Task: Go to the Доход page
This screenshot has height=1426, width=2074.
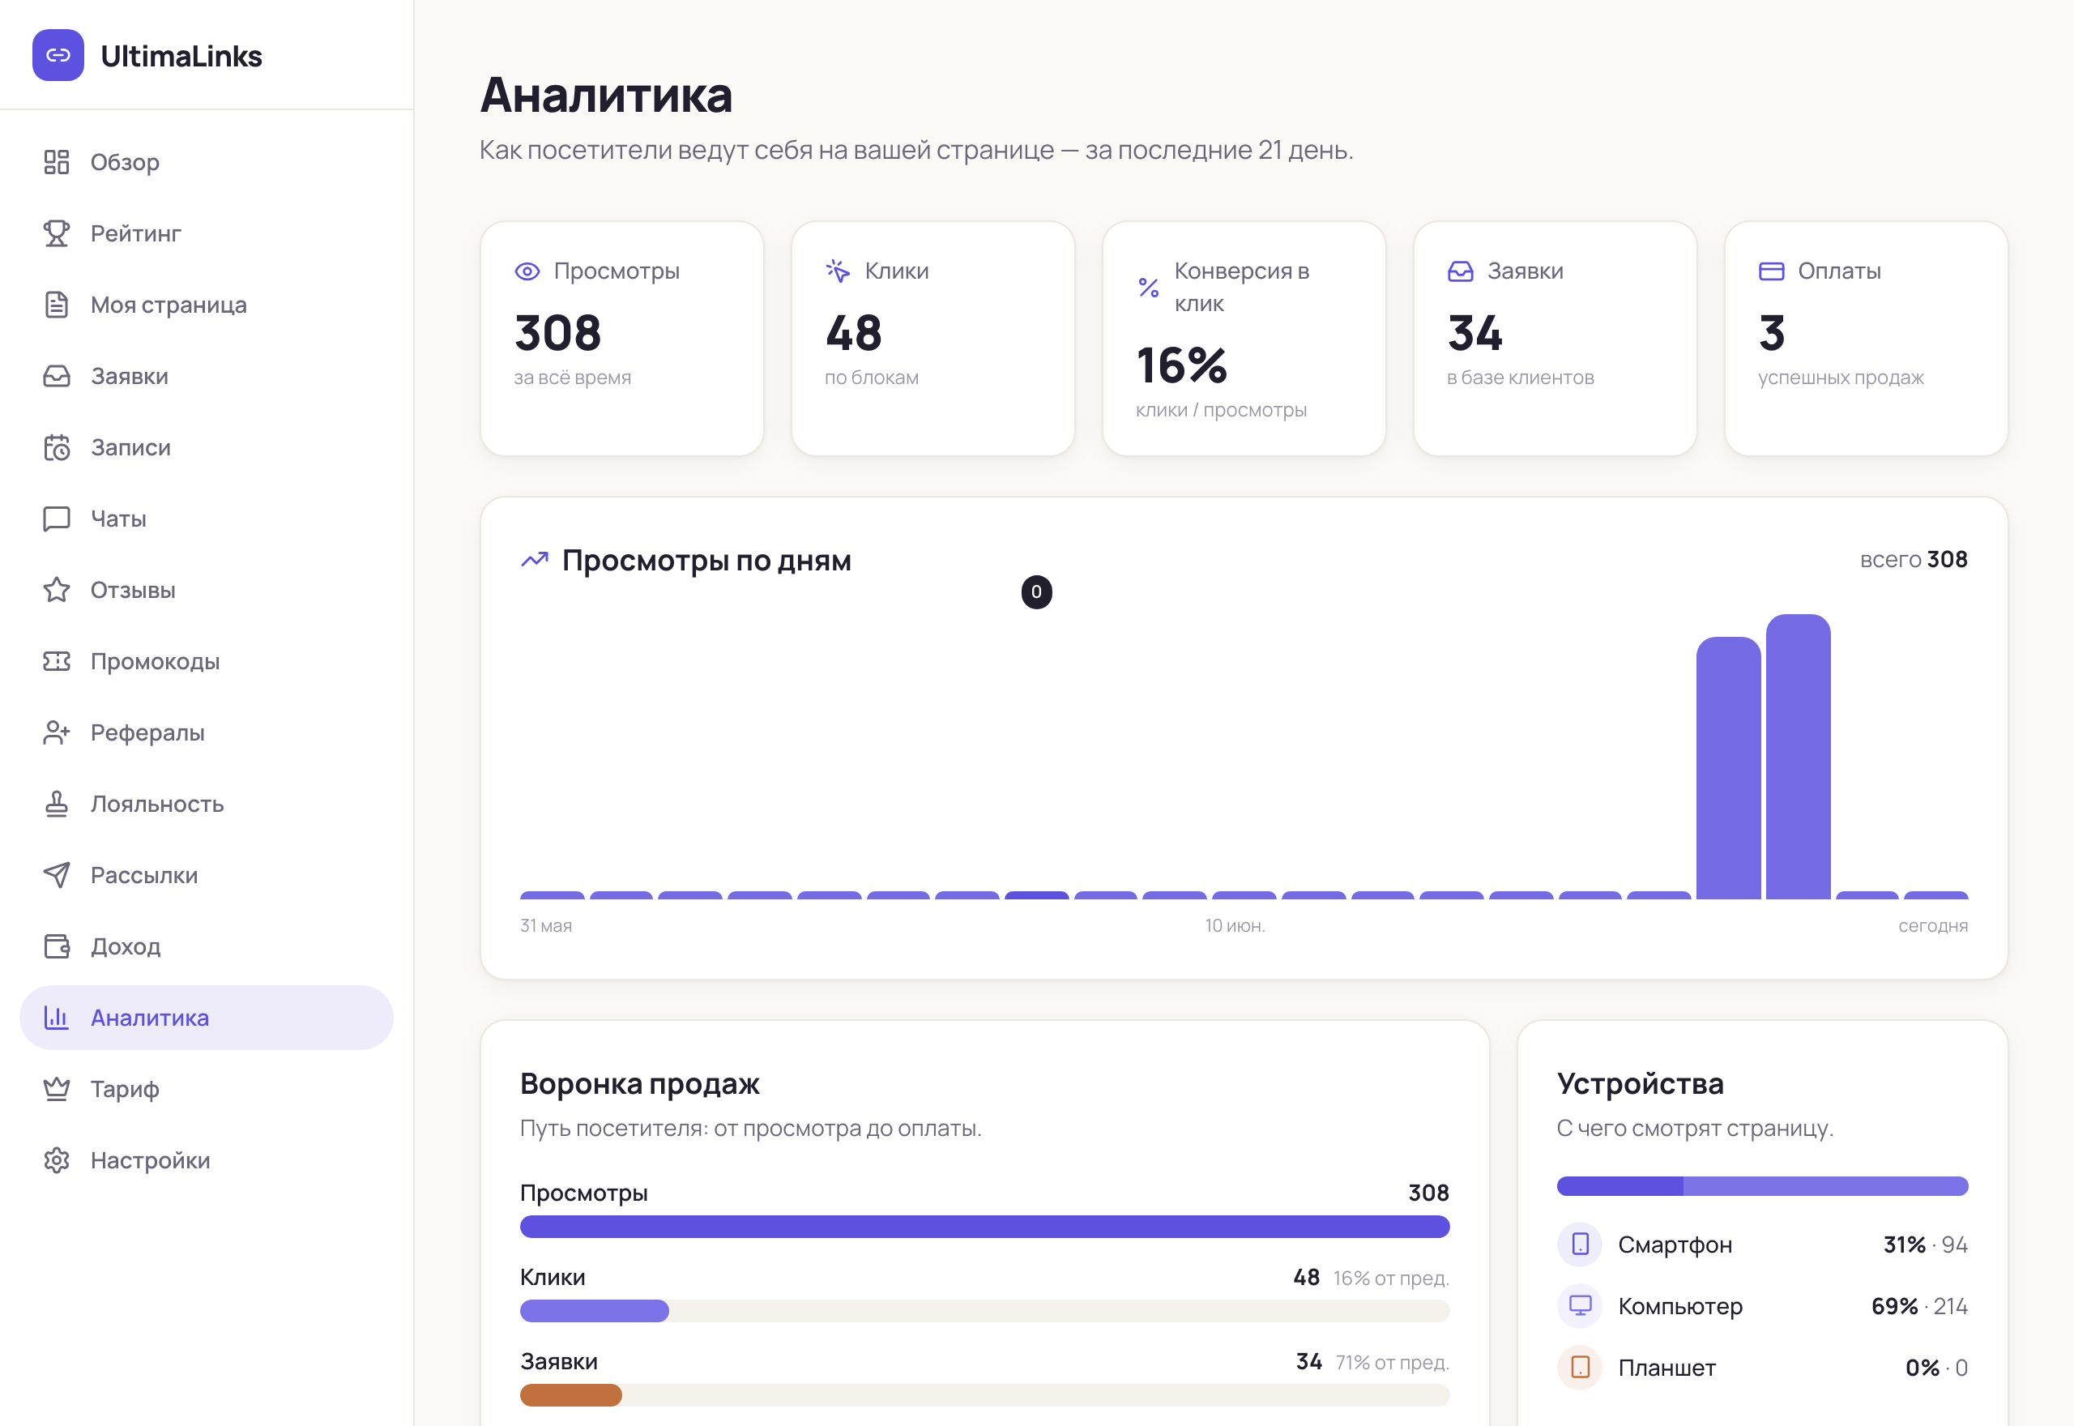Action: click(207, 946)
